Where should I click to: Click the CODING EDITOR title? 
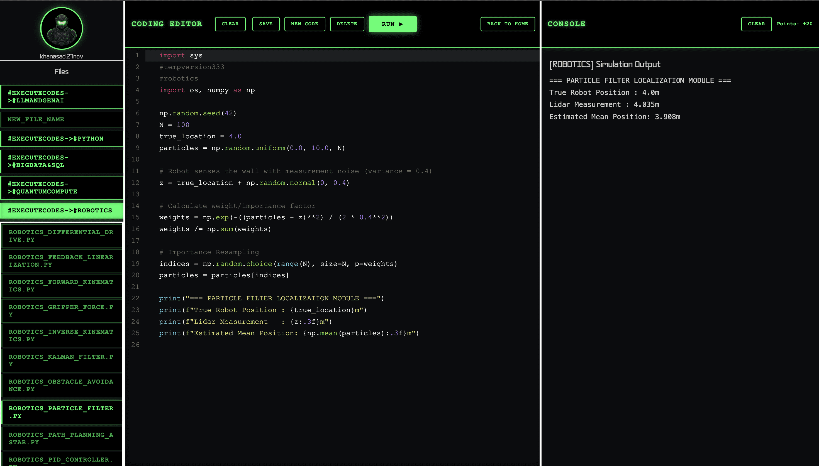tap(167, 24)
